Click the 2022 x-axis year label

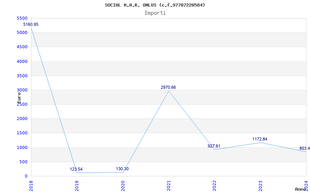point(214,186)
